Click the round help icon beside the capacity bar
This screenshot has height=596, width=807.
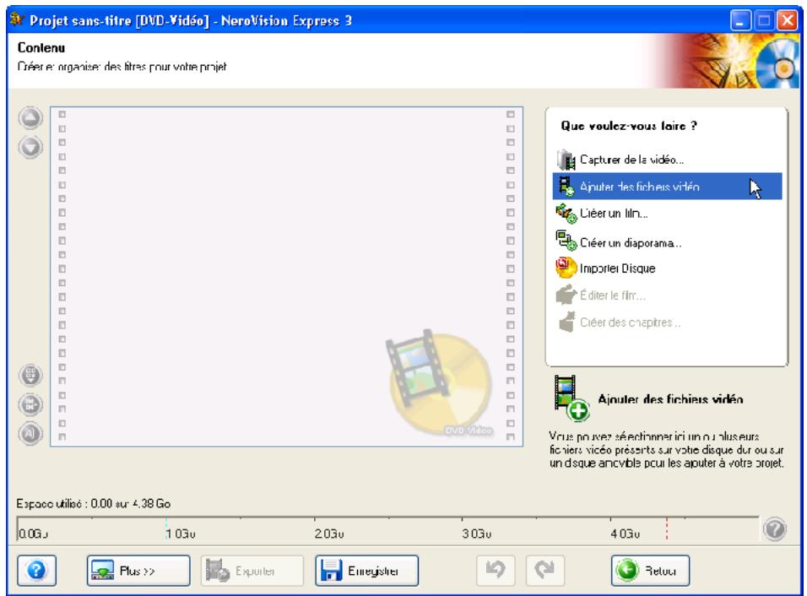(775, 528)
